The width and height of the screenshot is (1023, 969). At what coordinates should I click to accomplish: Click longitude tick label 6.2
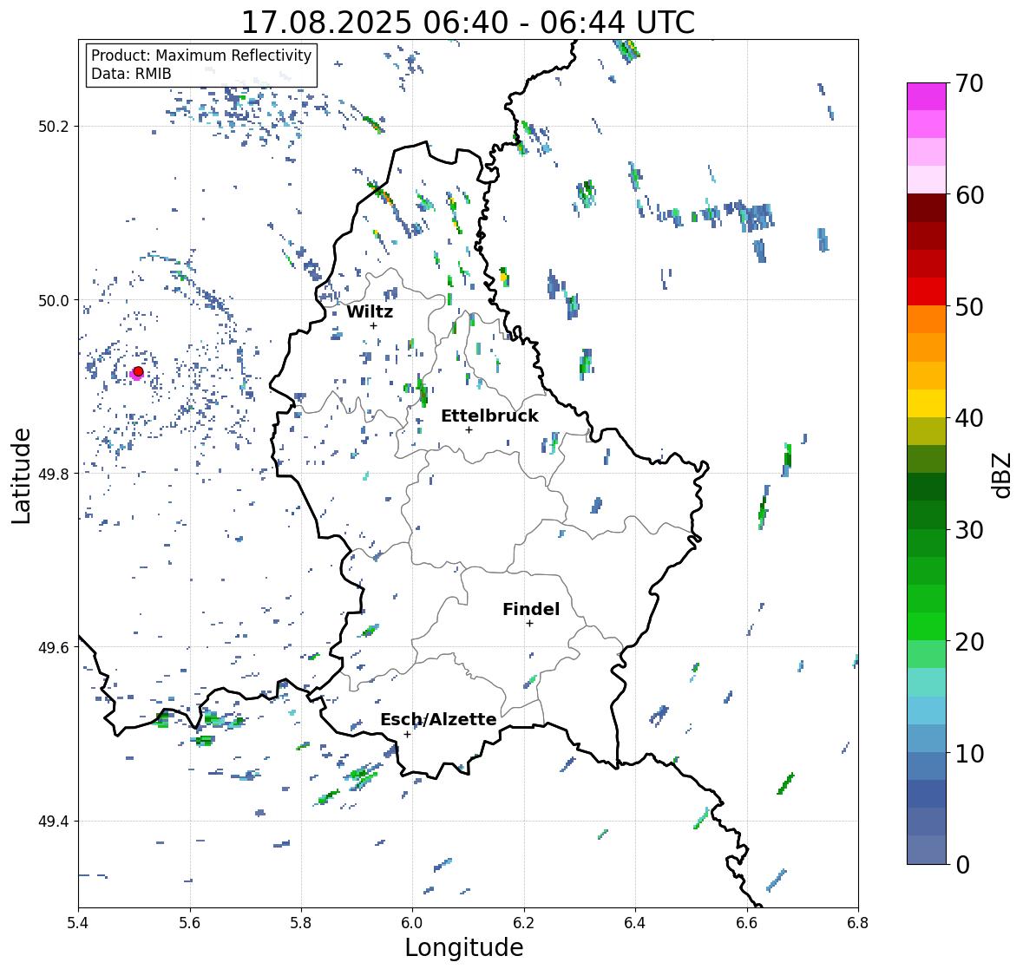pos(524,923)
